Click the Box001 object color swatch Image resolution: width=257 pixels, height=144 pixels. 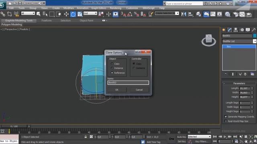point(255,36)
